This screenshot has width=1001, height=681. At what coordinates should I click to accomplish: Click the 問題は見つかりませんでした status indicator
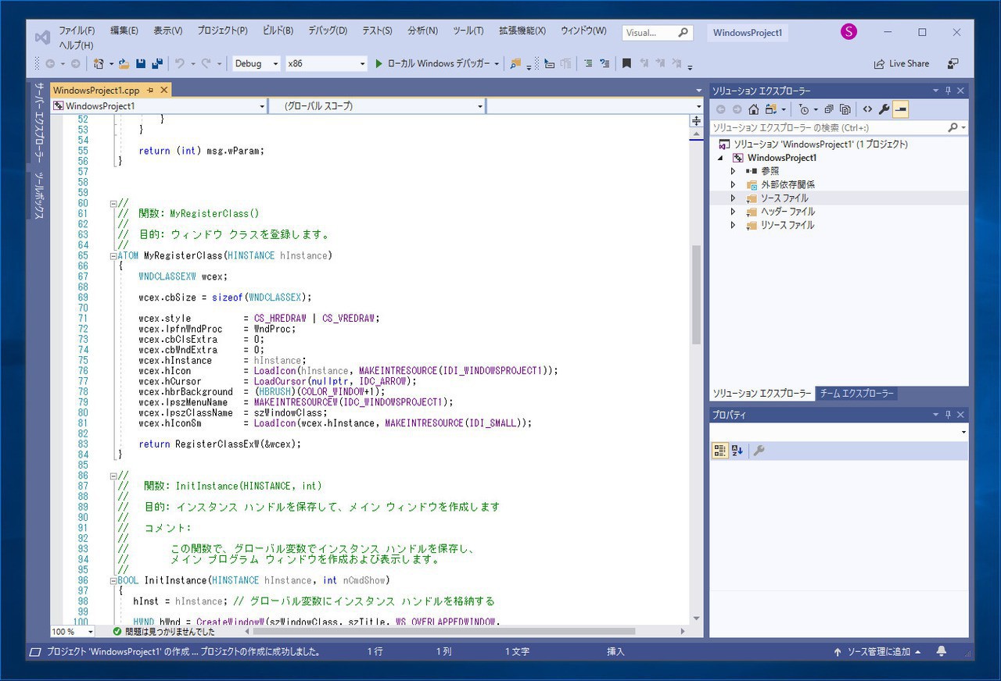point(163,631)
